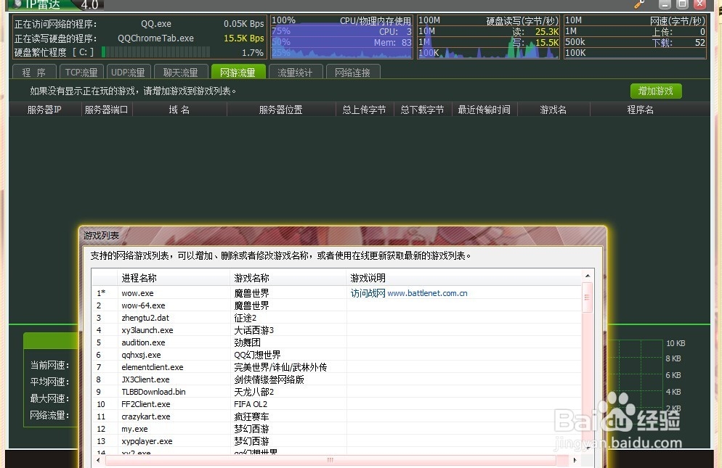Select the audition.exe row
722x468 pixels.
click(x=336, y=342)
